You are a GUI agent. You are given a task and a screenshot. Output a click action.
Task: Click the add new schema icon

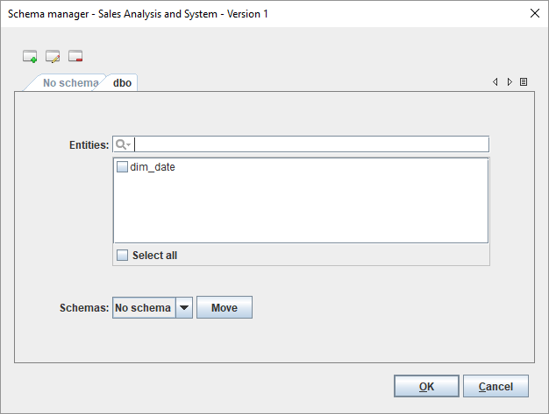(x=30, y=57)
